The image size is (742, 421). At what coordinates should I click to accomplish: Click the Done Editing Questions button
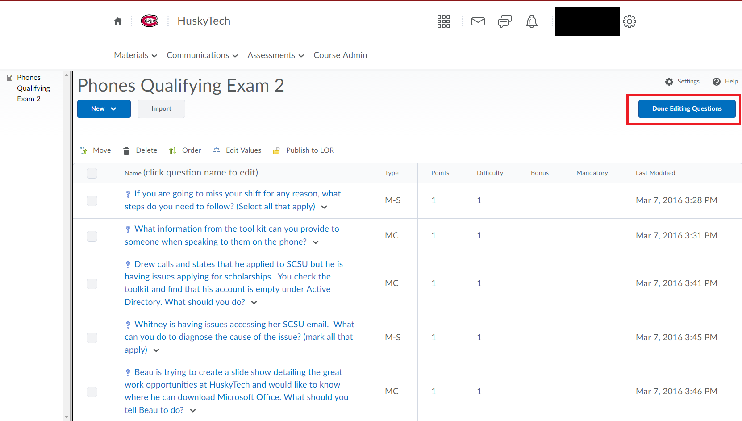[x=687, y=108]
